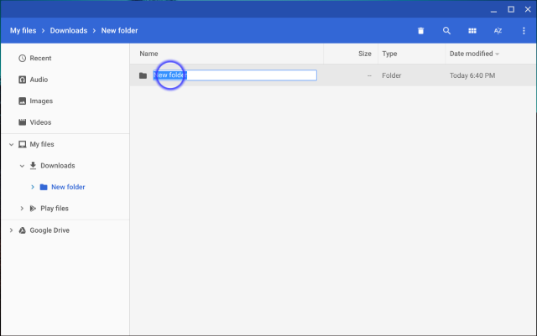Go to My files in breadcrumb
Image resolution: width=537 pixels, height=336 pixels.
pyautogui.click(x=23, y=30)
